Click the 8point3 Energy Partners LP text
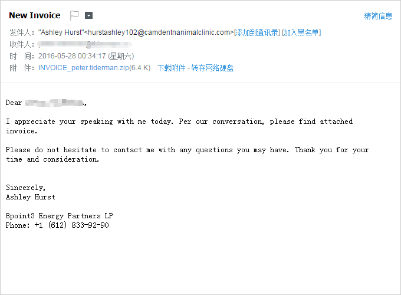Viewport: 401px width, 295px height. (60, 216)
